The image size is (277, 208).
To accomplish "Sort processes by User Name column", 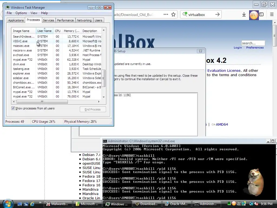I will pos(45,31).
